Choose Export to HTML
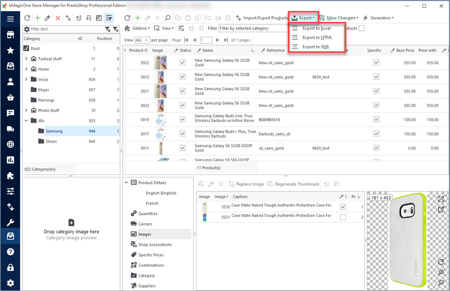 [317, 37]
